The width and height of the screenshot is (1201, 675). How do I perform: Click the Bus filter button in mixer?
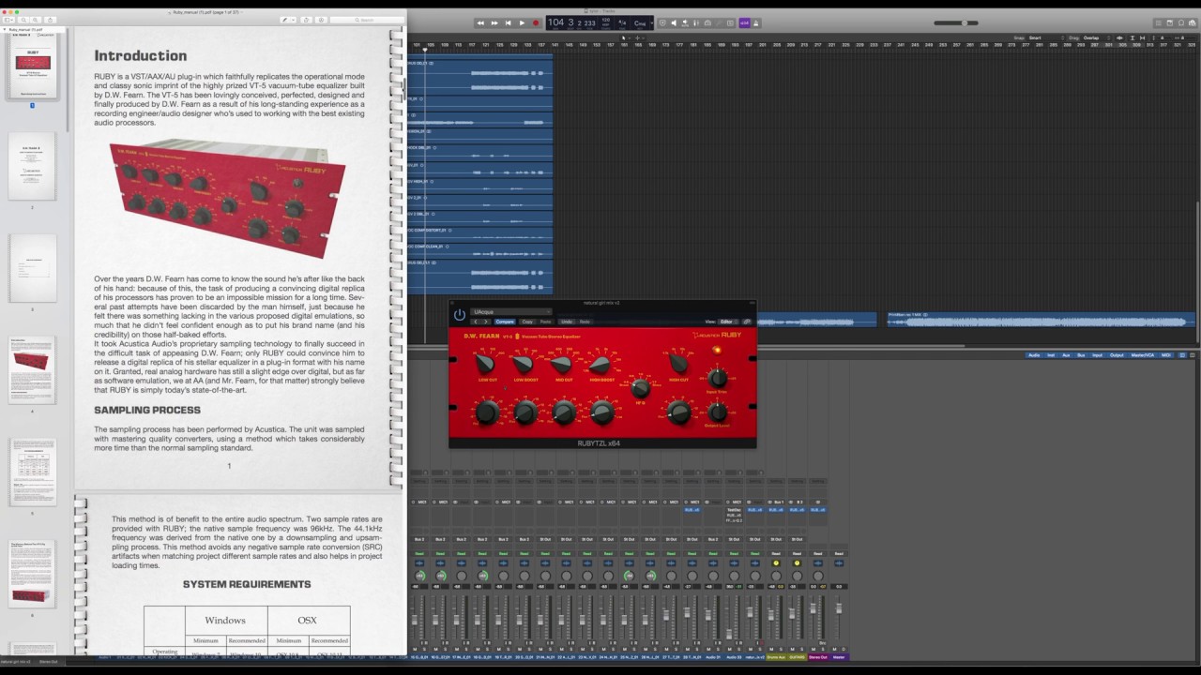1081,355
